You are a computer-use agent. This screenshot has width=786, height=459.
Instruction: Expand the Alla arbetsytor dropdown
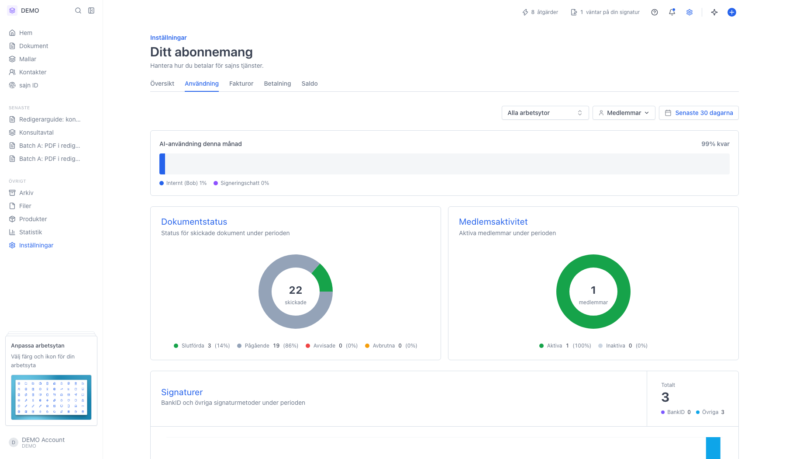click(545, 113)
